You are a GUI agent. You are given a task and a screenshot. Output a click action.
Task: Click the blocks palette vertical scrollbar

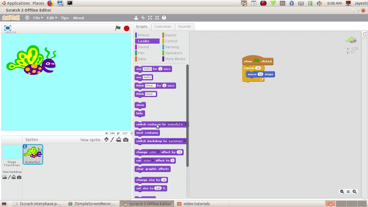tap(187, 116)
